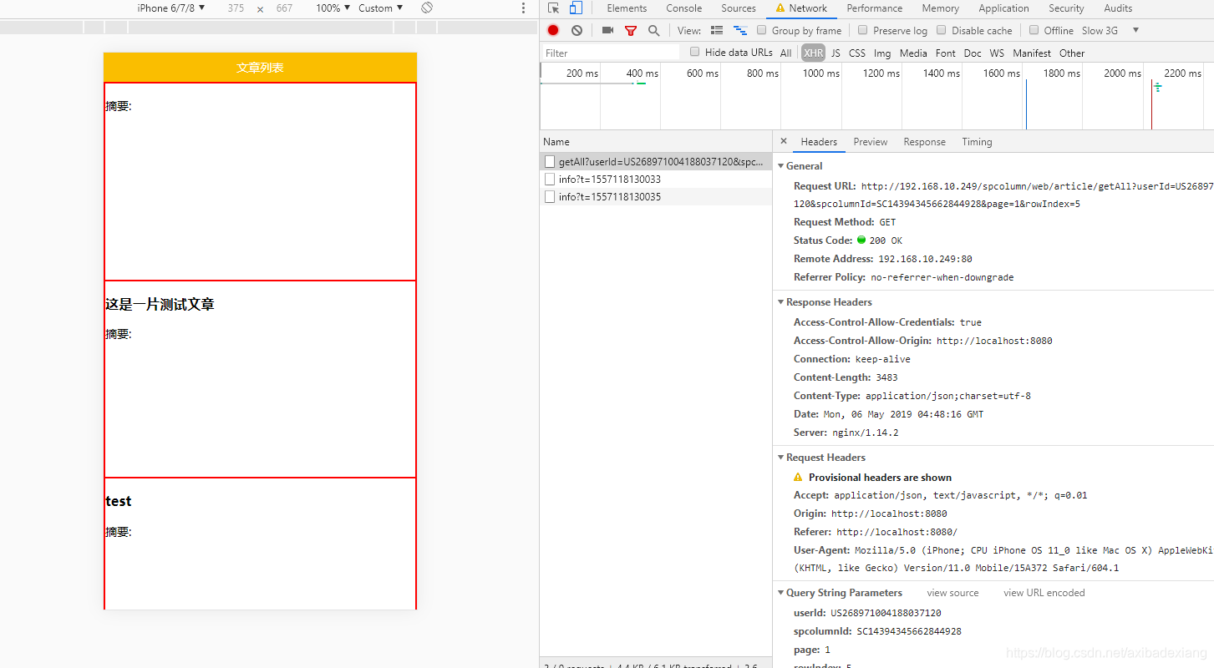The image size is (1214, 668).
Task: Toggle the device toolbar icon
Action: pyautogui.click(x=576, y=8)
